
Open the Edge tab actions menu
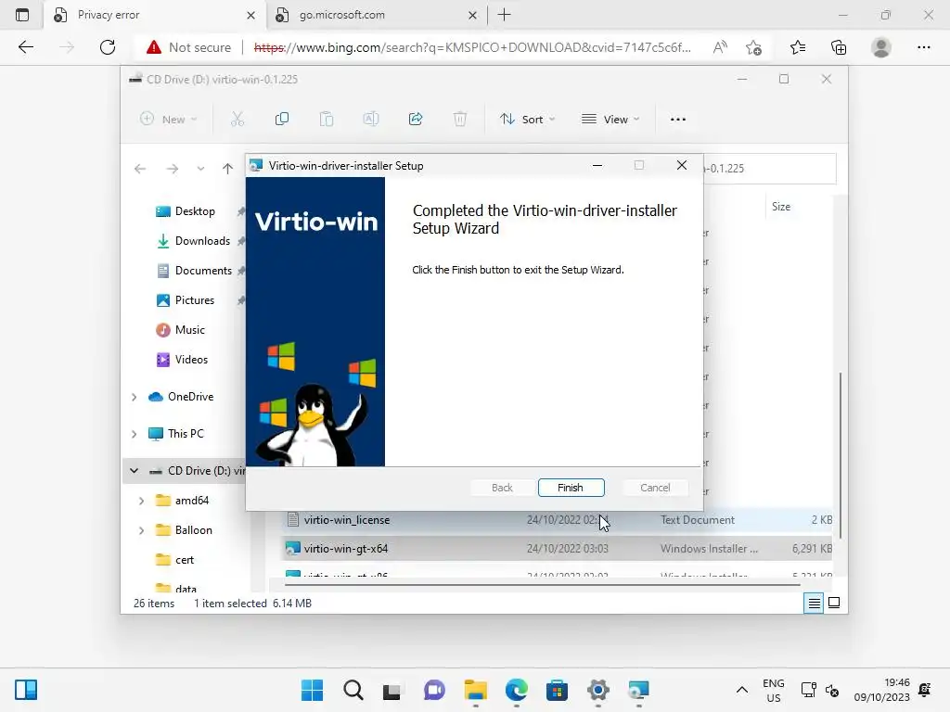point(22,15)
